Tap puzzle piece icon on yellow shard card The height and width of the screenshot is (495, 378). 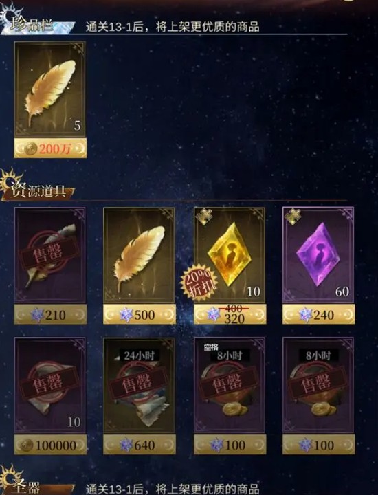click(x=204, y=216)
